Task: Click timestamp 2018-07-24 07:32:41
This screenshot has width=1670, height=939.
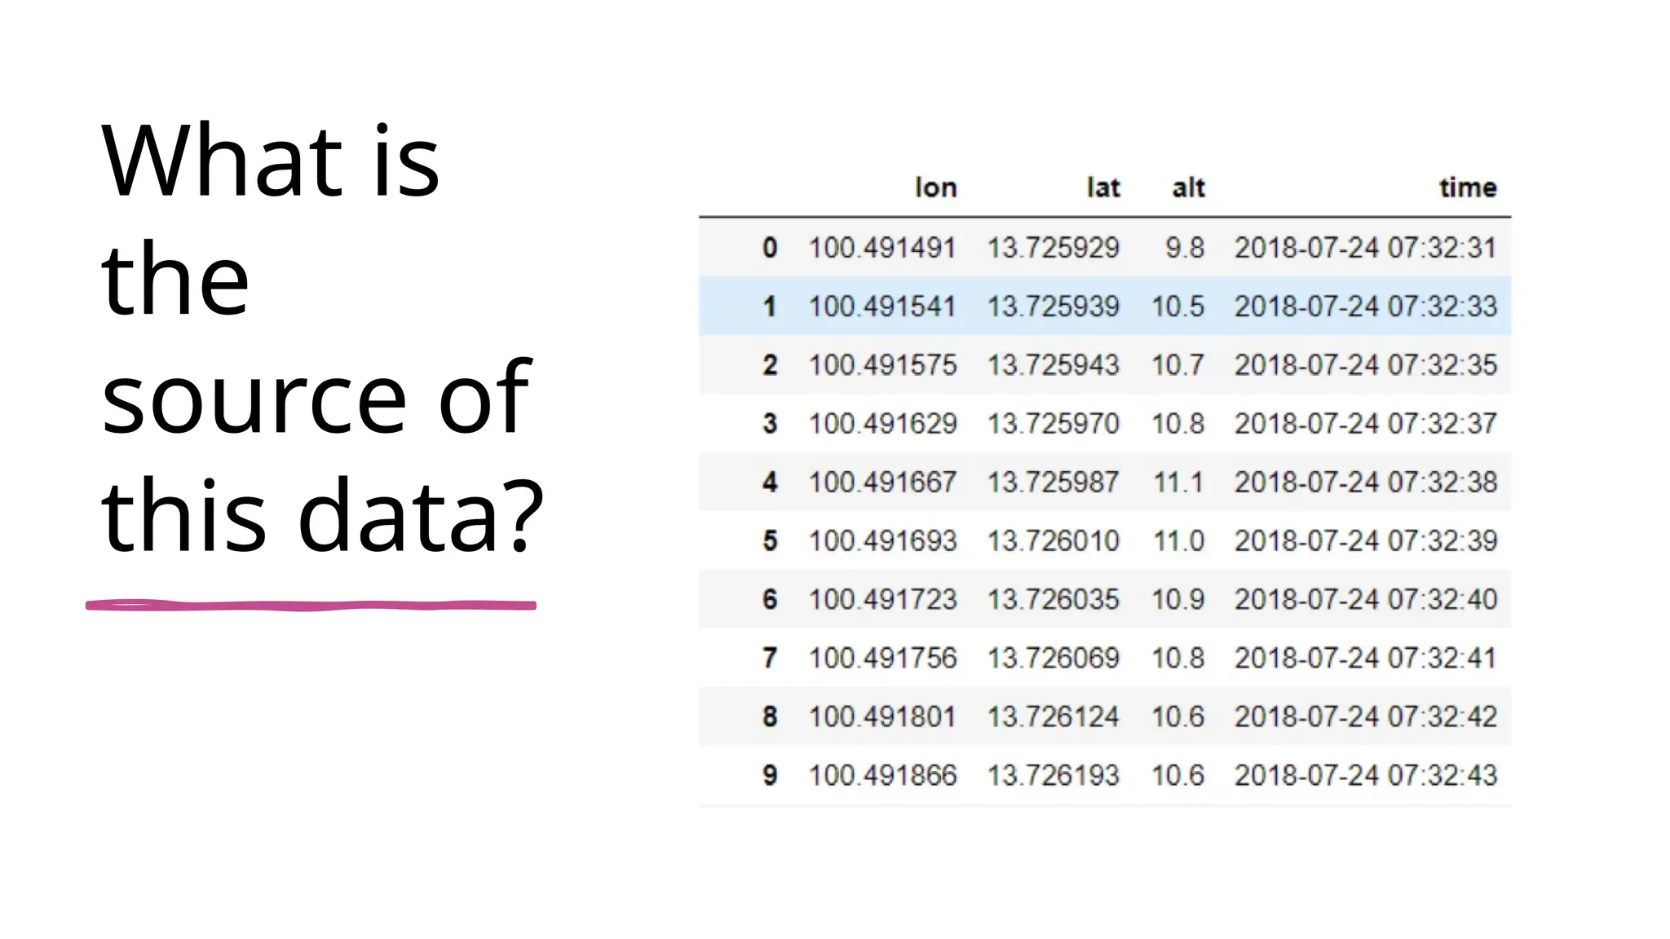Action: tap(1366, 658)
